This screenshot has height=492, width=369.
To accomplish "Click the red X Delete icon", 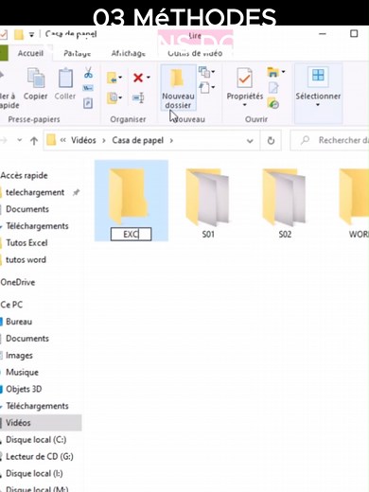I will pyautogui.click(x=138, y=78).
